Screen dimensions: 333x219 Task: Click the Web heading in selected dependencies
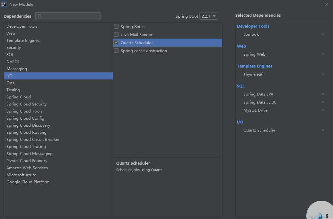click(241, 46)
